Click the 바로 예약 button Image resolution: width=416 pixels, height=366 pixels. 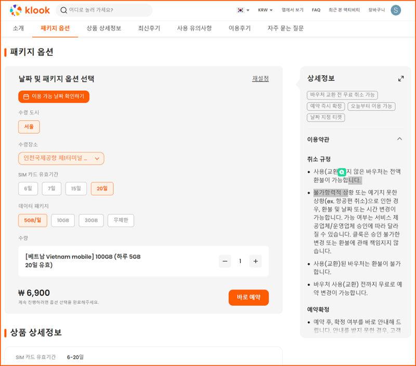[249, 297]
